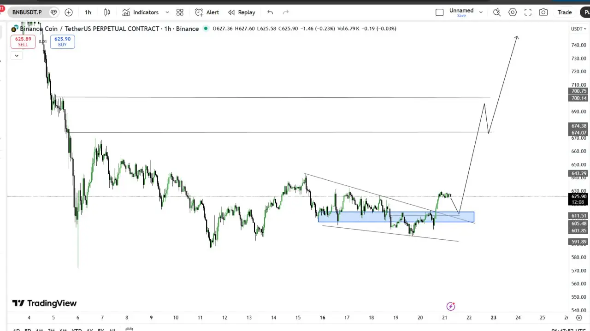Image resolution: width=590 pixels, height=331 pixels.
Task: Open the quick search icon
Action: pos(497,12)
